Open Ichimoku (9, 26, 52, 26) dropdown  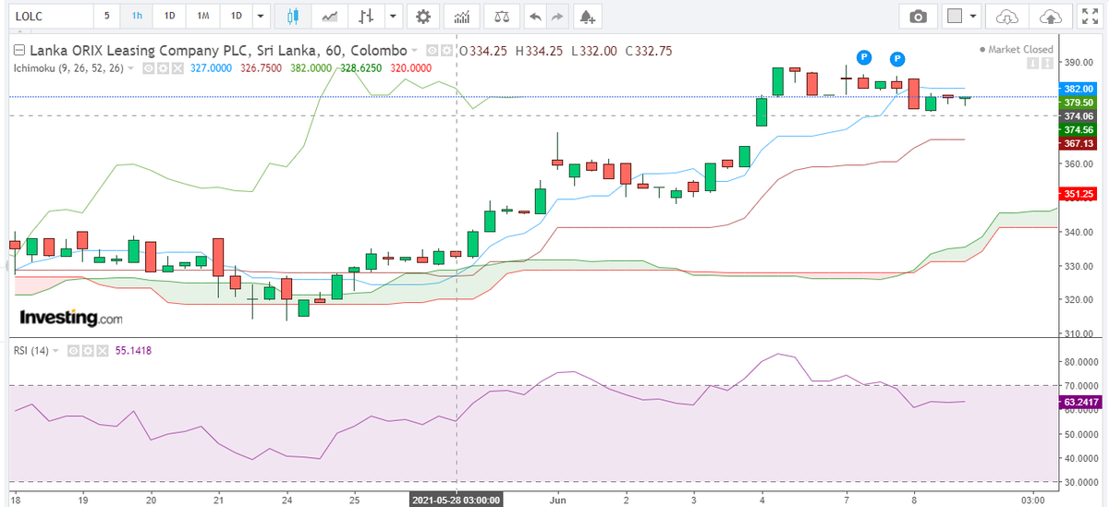[130, 68]
